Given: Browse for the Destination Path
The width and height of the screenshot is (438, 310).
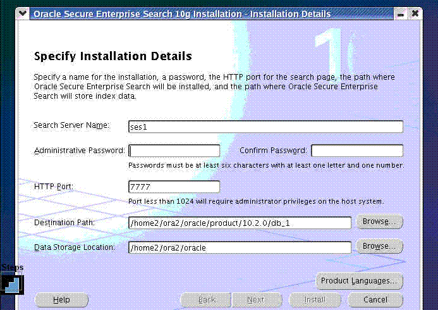Looking at the screenshot, I should [x=379, y=222].
